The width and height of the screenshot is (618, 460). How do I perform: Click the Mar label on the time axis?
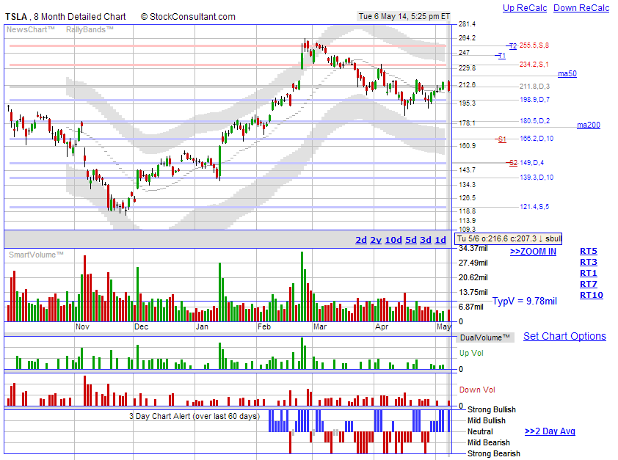point(320,327)
